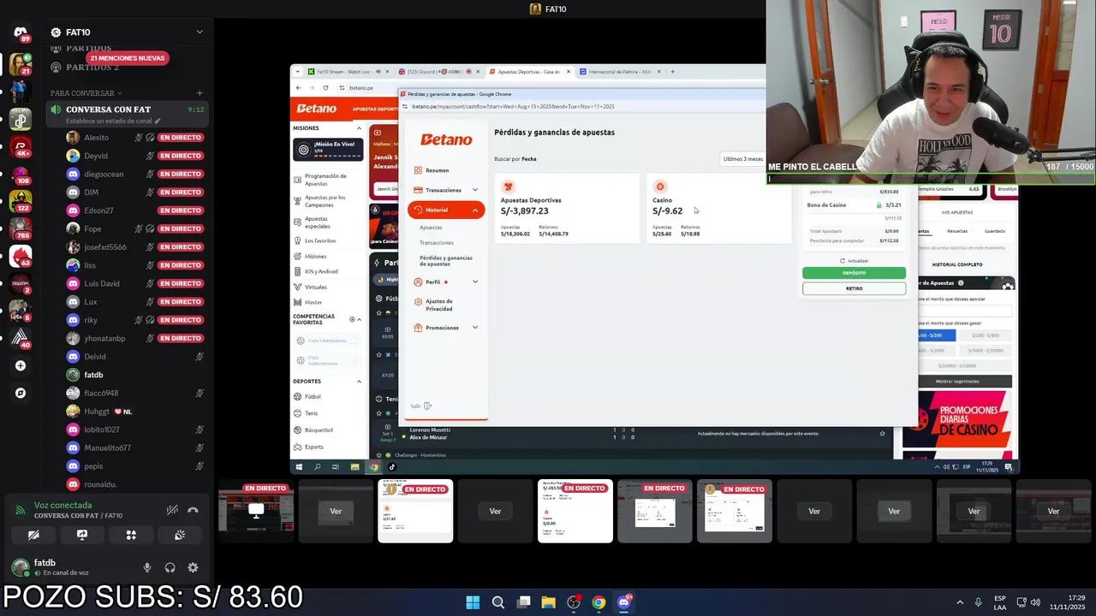Open Fútbol in Betano DEPORTES list

313,397
